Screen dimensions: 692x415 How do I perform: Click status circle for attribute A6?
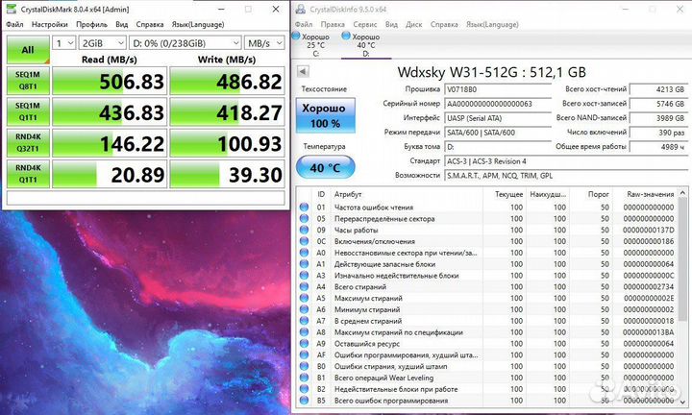pos(304,309)
